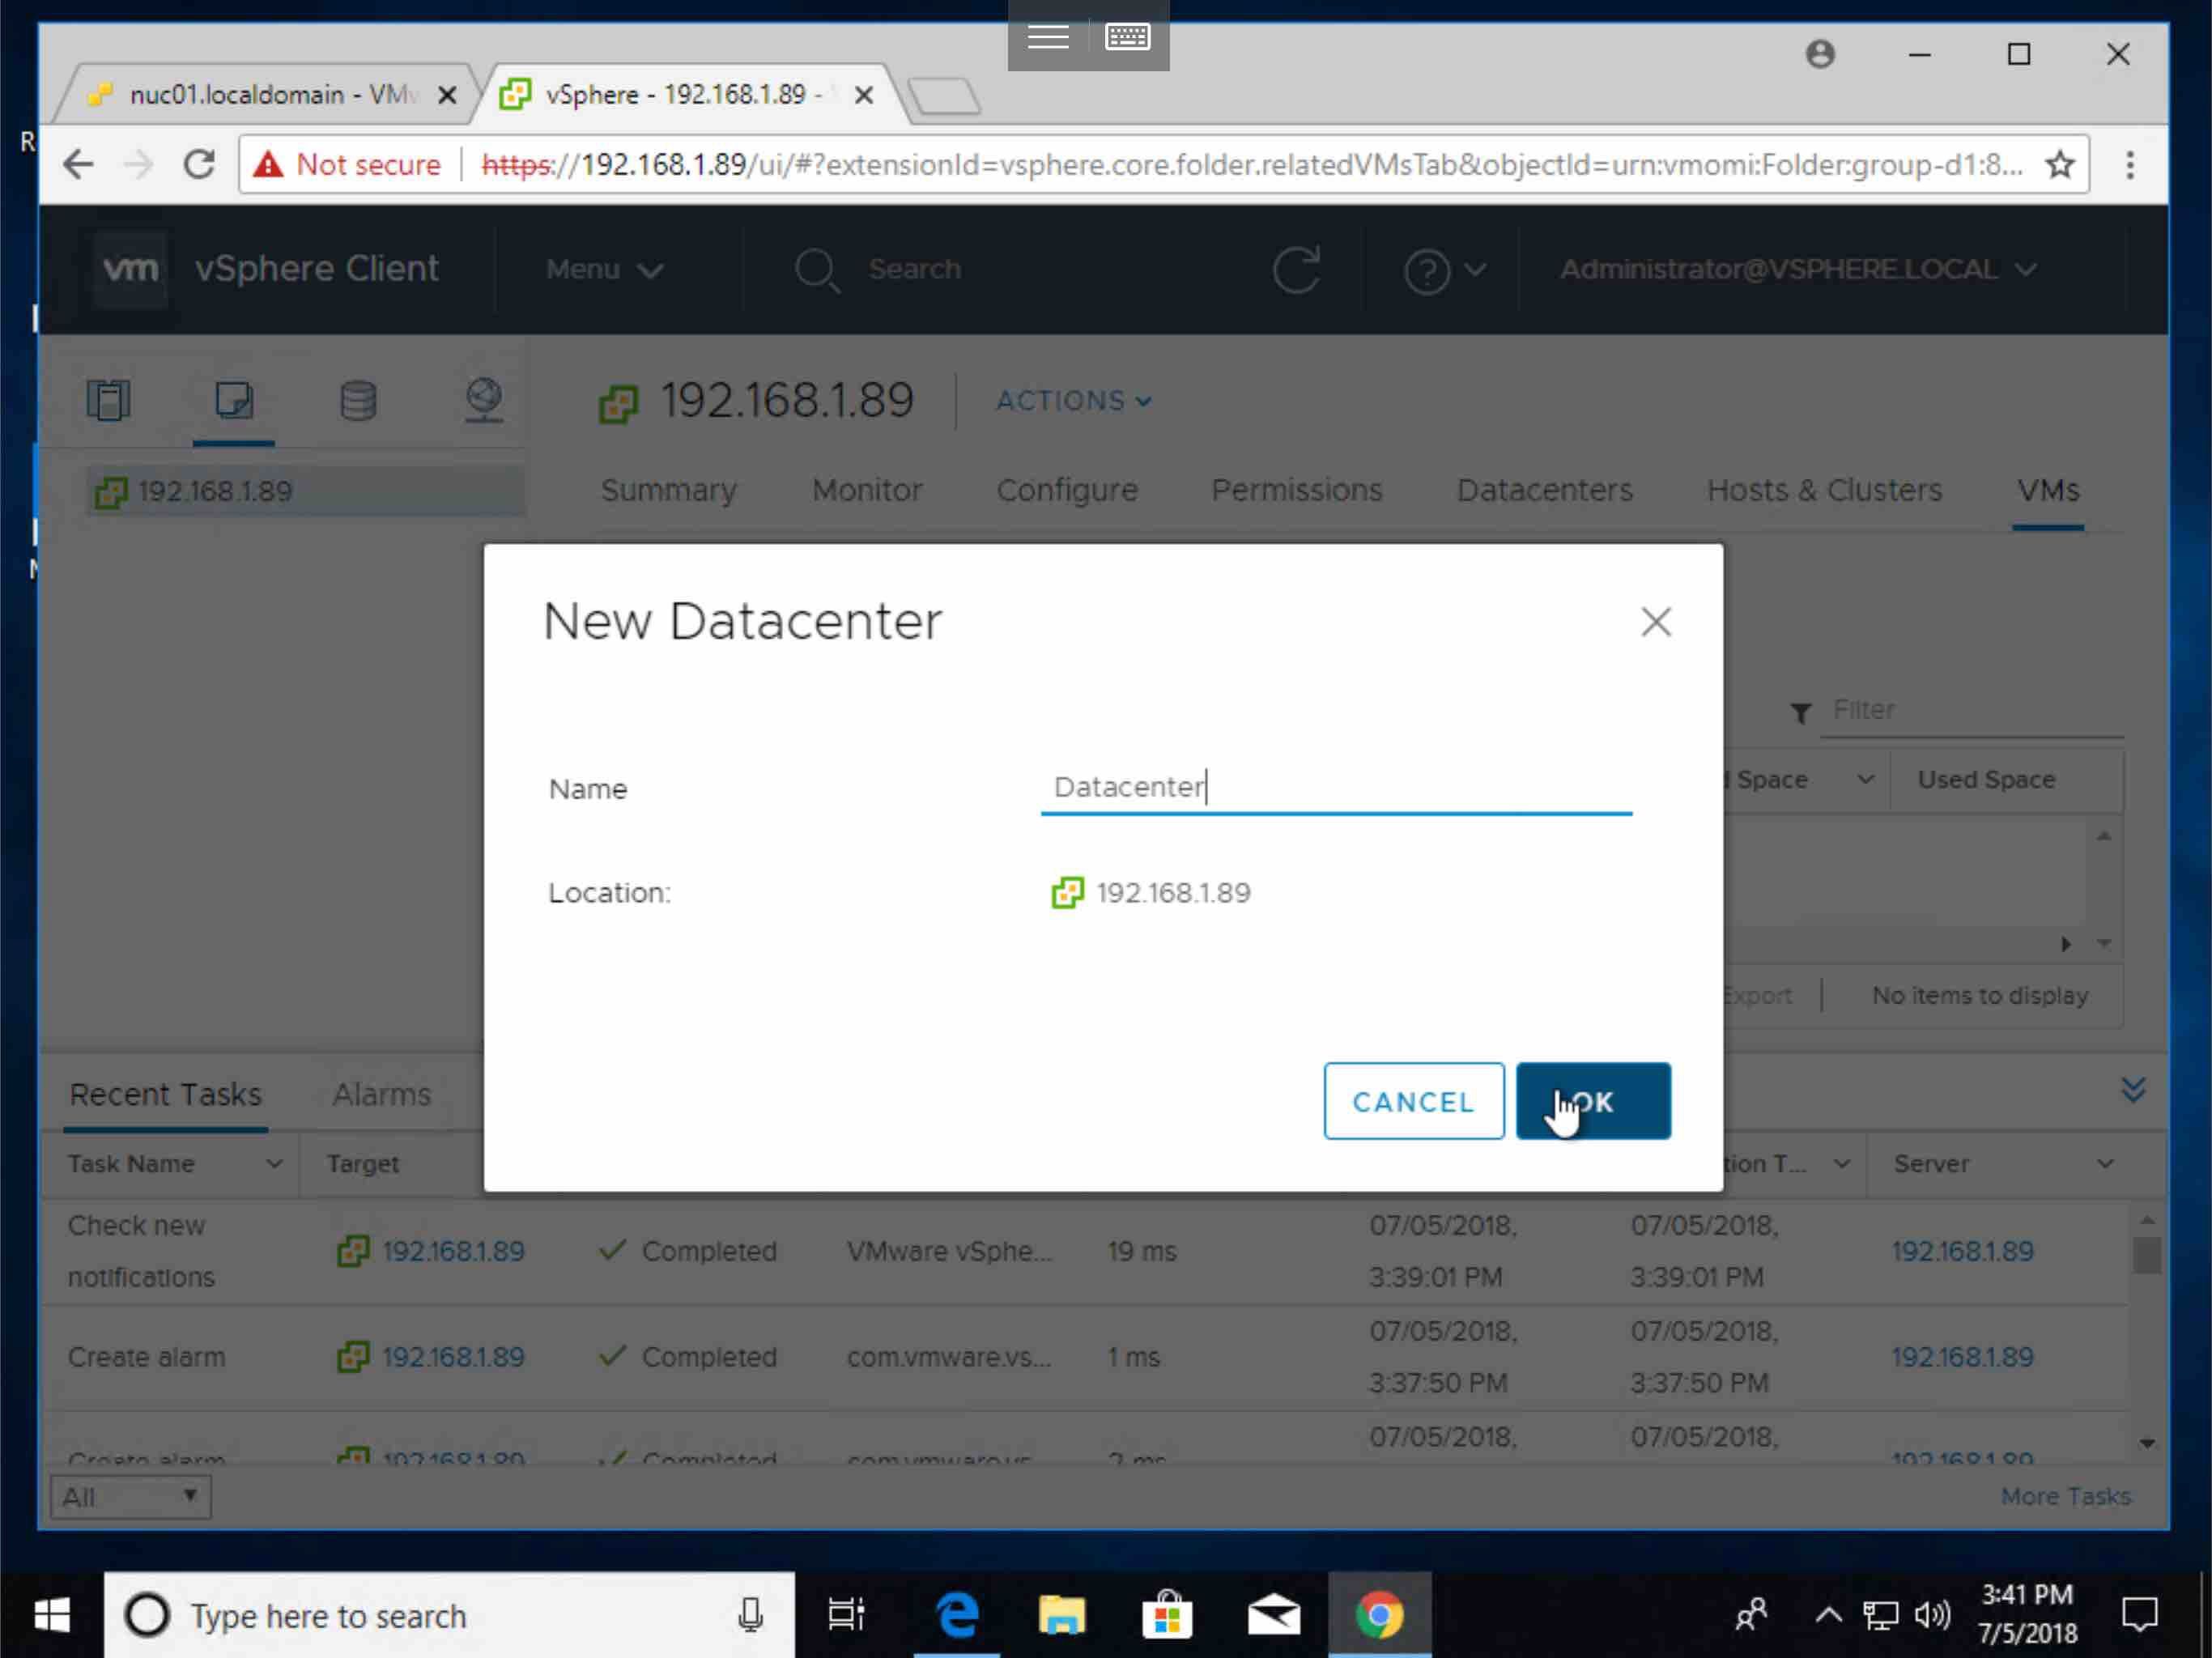Image resolution: width=2212 pixels, height=1658 pixels.
Task: Open 192.168.1.89 server link in Create alarm row
Action: [x=1962, y=1357]
